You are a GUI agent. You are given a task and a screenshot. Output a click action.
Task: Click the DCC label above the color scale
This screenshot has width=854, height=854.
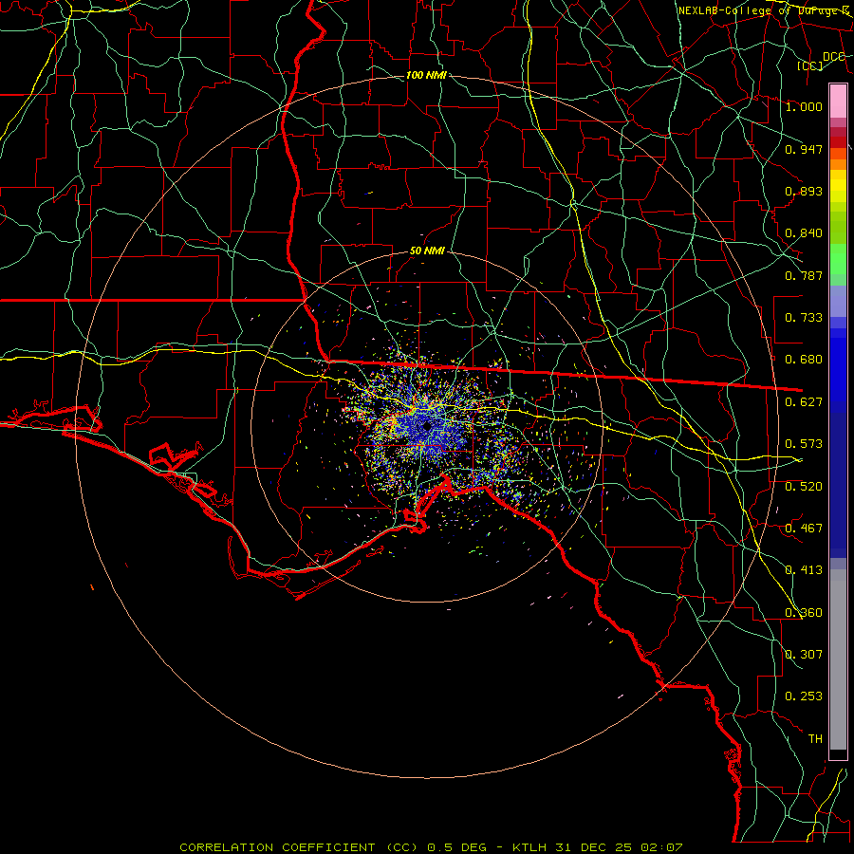(x=834, y=57)
